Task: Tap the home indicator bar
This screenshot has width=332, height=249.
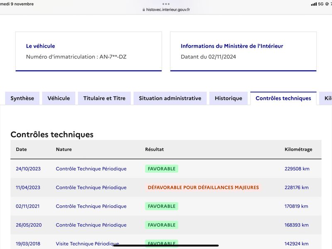Action: tap(166, 246)
